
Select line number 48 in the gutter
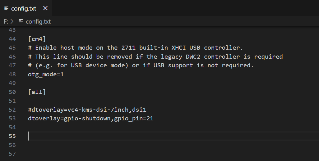[12, 74]
